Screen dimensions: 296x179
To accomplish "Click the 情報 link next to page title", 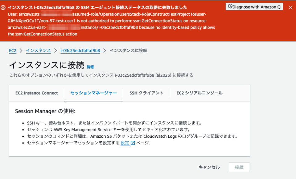I will coord(91,67).
